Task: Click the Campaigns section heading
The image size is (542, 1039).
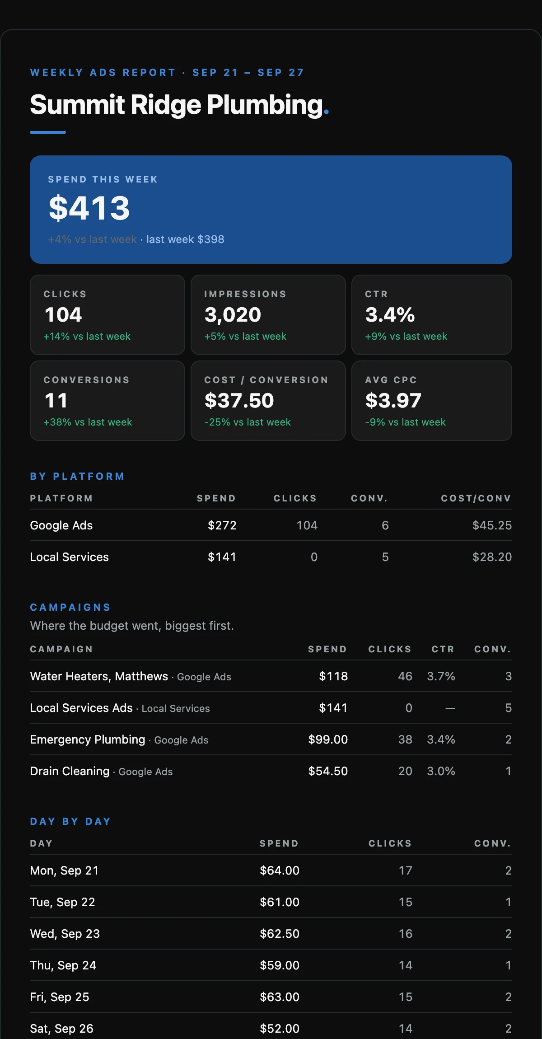Action: [70, 607]
